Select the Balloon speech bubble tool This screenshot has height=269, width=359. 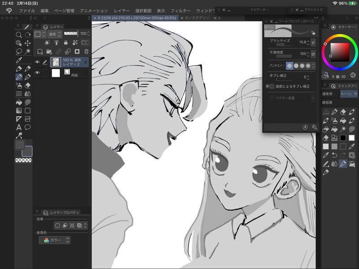tap(28, 127)
